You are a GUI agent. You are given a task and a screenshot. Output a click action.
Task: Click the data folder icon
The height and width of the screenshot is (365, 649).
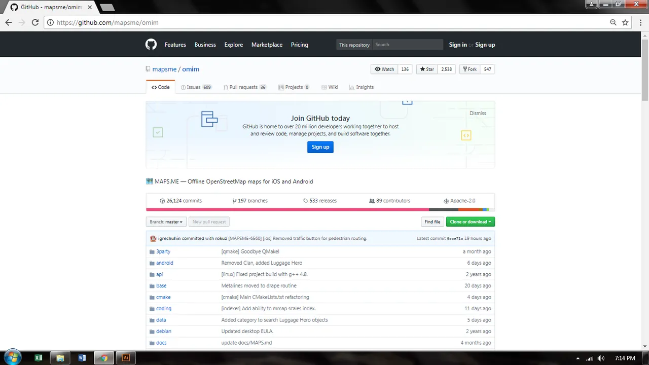[x=152, y=320]
